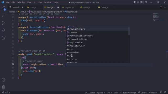
Task: Close auth.js via unsaved dot
Action: click(x=58, y=7)
